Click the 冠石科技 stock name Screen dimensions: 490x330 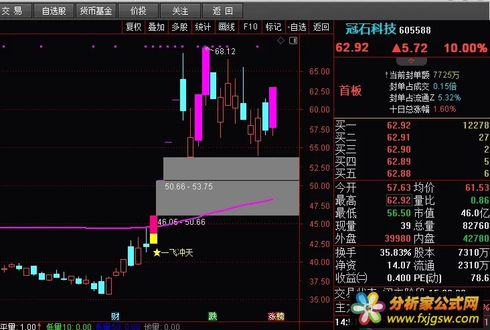pyautogui.click(x=371, y=29)
